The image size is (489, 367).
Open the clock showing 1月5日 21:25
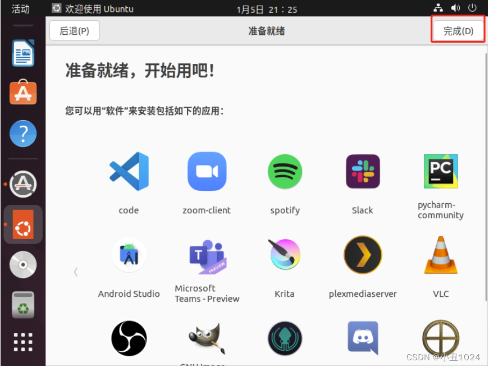click(267, 10)
